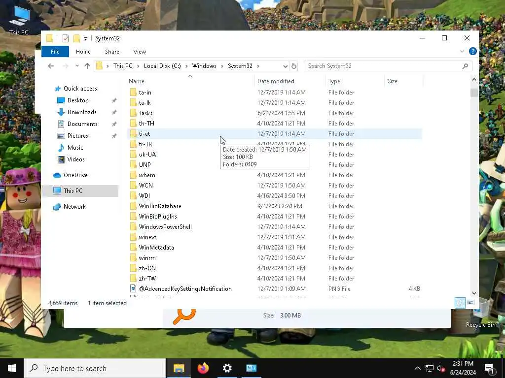Select the wbem folder icon

tap(133, 175)
